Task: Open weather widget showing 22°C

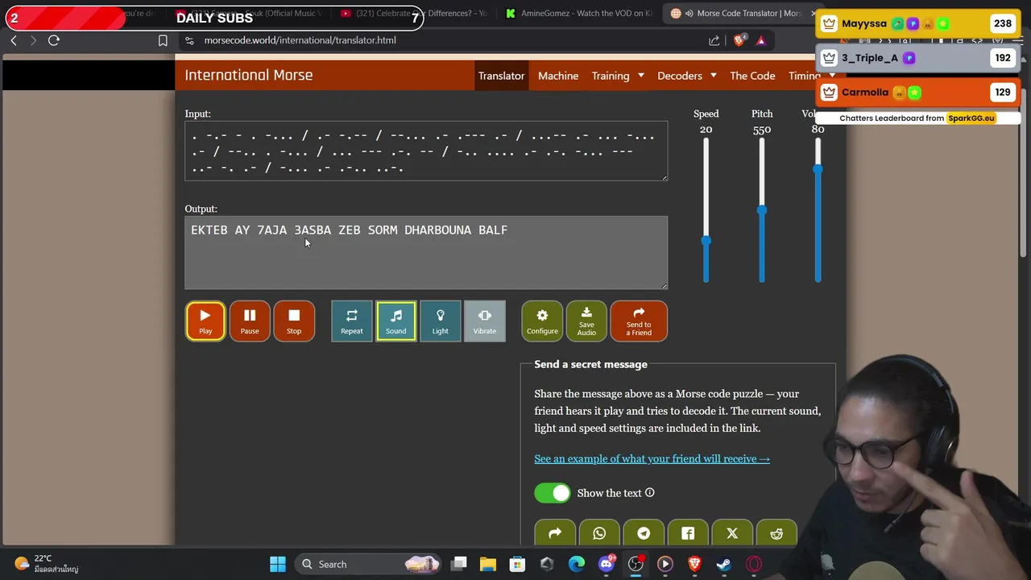Action: click(47, 564)
